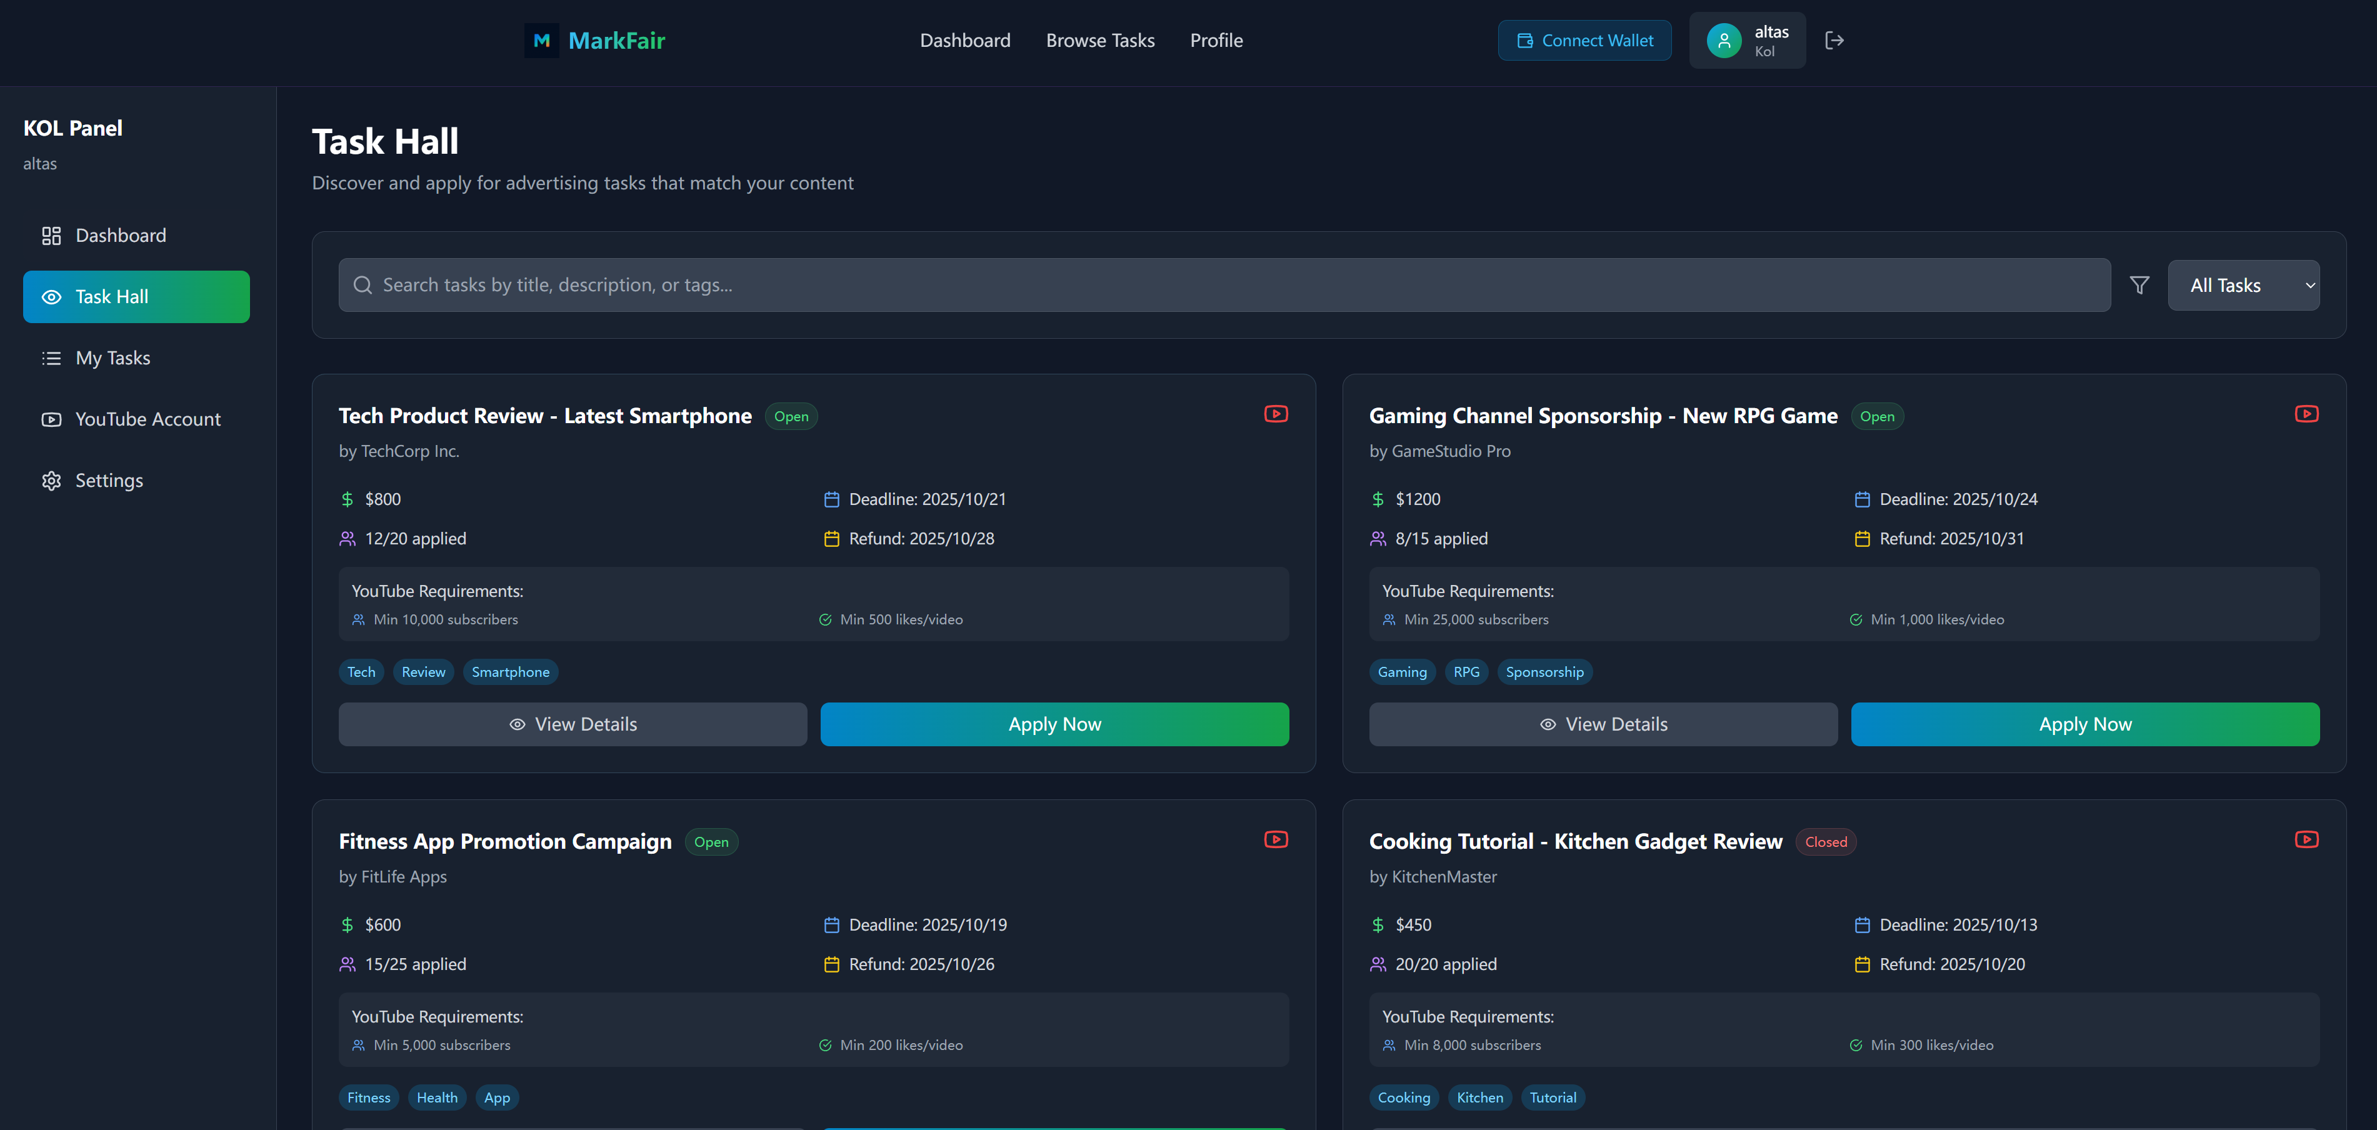Click the altas user avatar icon
This screenshot has width=2377, height=1130.
pos(1723,41)
